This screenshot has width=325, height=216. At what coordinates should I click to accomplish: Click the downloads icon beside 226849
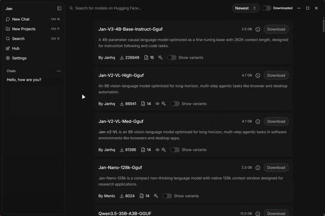click(x=122, y=58)
